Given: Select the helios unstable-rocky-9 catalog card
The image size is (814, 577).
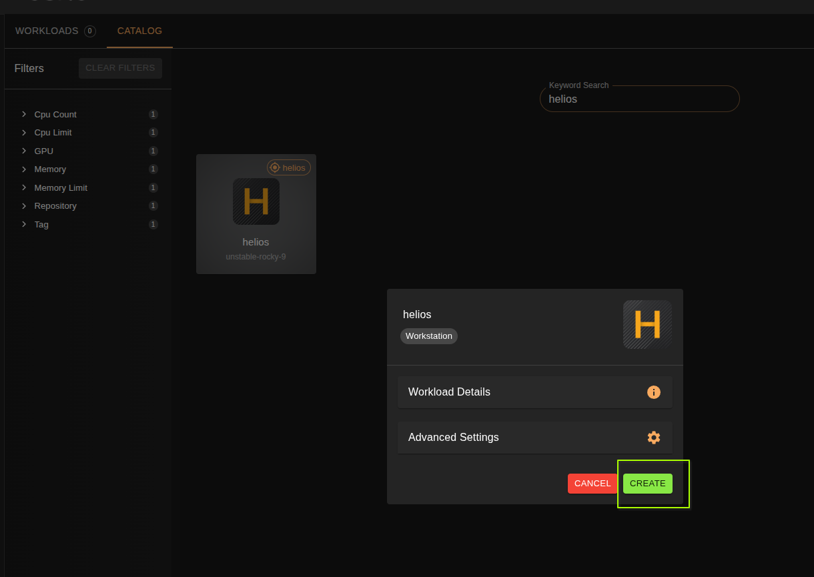Looking at the screenshot, I should [x=256, y=213].
